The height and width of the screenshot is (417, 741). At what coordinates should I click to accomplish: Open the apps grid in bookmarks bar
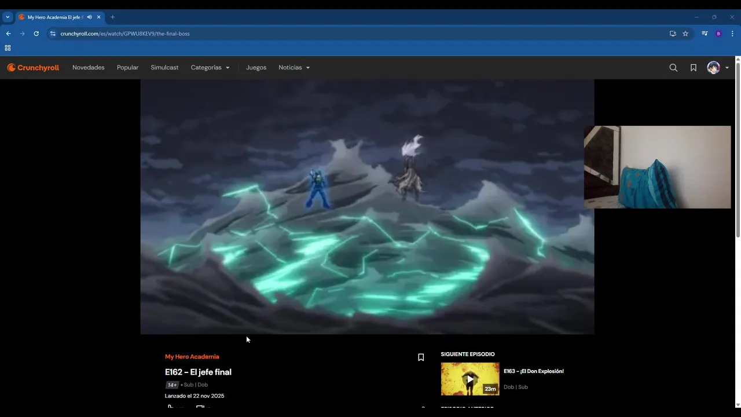point(8,48)
